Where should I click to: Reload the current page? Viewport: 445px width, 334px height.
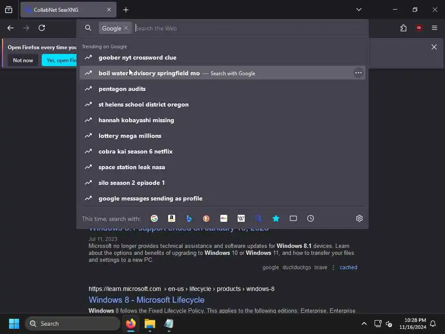(x=42, y=28)
